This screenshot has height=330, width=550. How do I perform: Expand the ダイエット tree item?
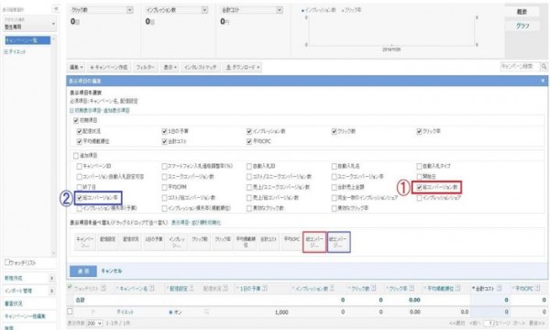(5, 51)
